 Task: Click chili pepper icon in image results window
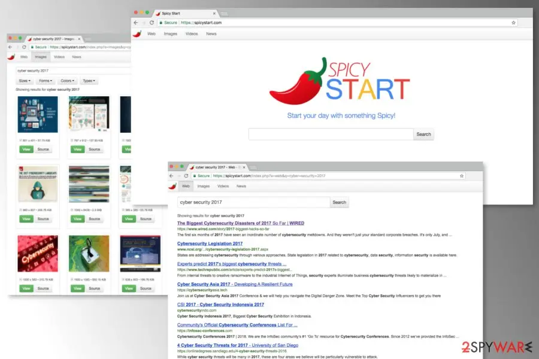pos(11,57)
